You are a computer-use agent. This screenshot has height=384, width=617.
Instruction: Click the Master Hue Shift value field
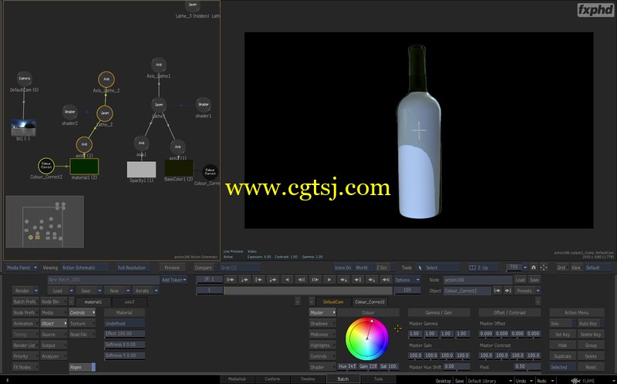click(457, 366)
